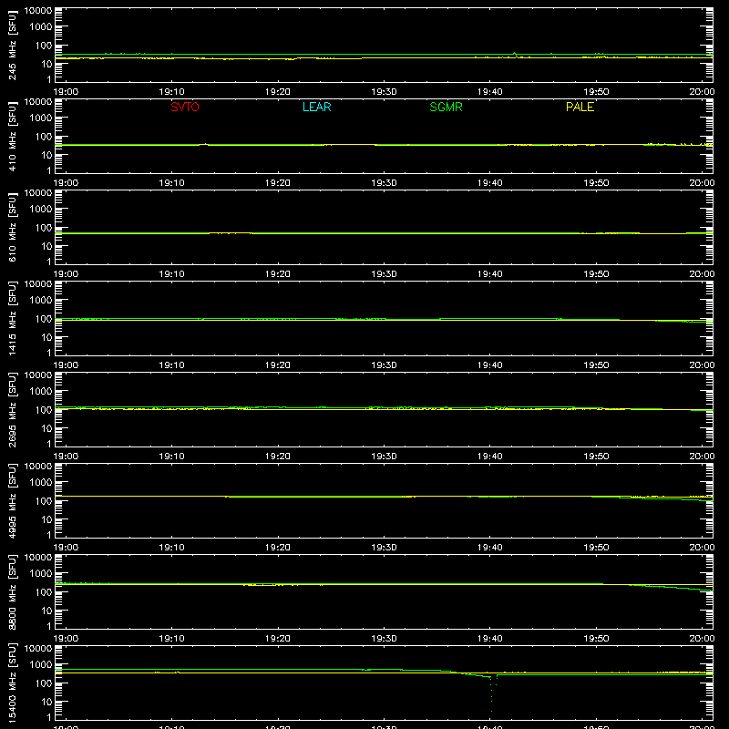Click the 19:10 tick below the 2695 MHz plot

click(x=171, y=457)
